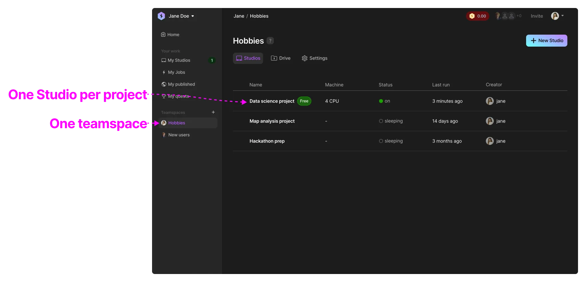
Task: Click the 14 days ago last run cell
Action: tap(445, 121)
